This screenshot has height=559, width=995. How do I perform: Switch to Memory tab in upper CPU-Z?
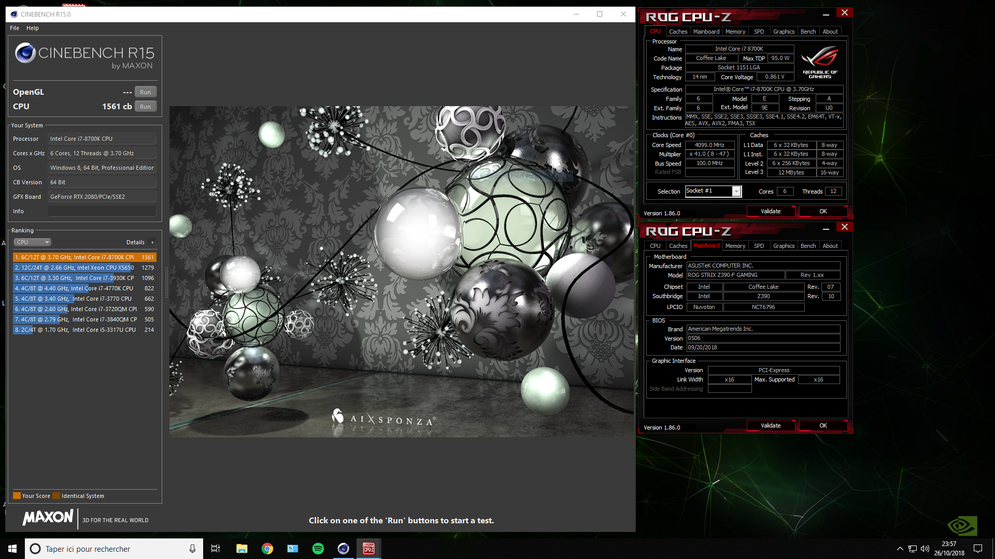tap(735, 32)
